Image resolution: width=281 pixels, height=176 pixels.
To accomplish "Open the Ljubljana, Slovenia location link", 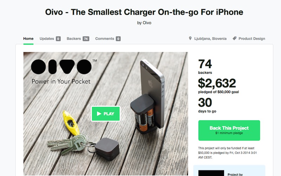I will [x=210, y=39].
